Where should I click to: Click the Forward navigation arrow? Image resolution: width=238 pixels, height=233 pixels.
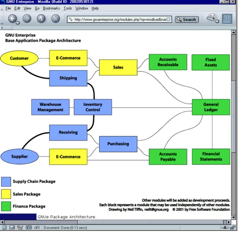pyautogui.click(x=27, y=18)
